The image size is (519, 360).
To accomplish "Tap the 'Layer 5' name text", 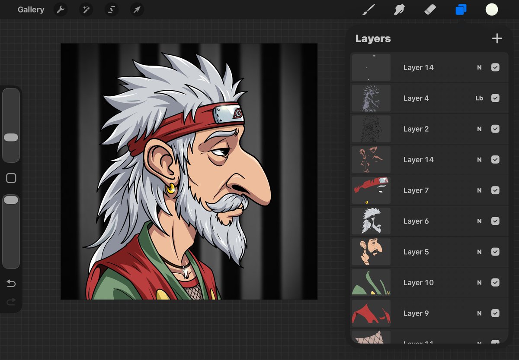I will pos(416,252).
